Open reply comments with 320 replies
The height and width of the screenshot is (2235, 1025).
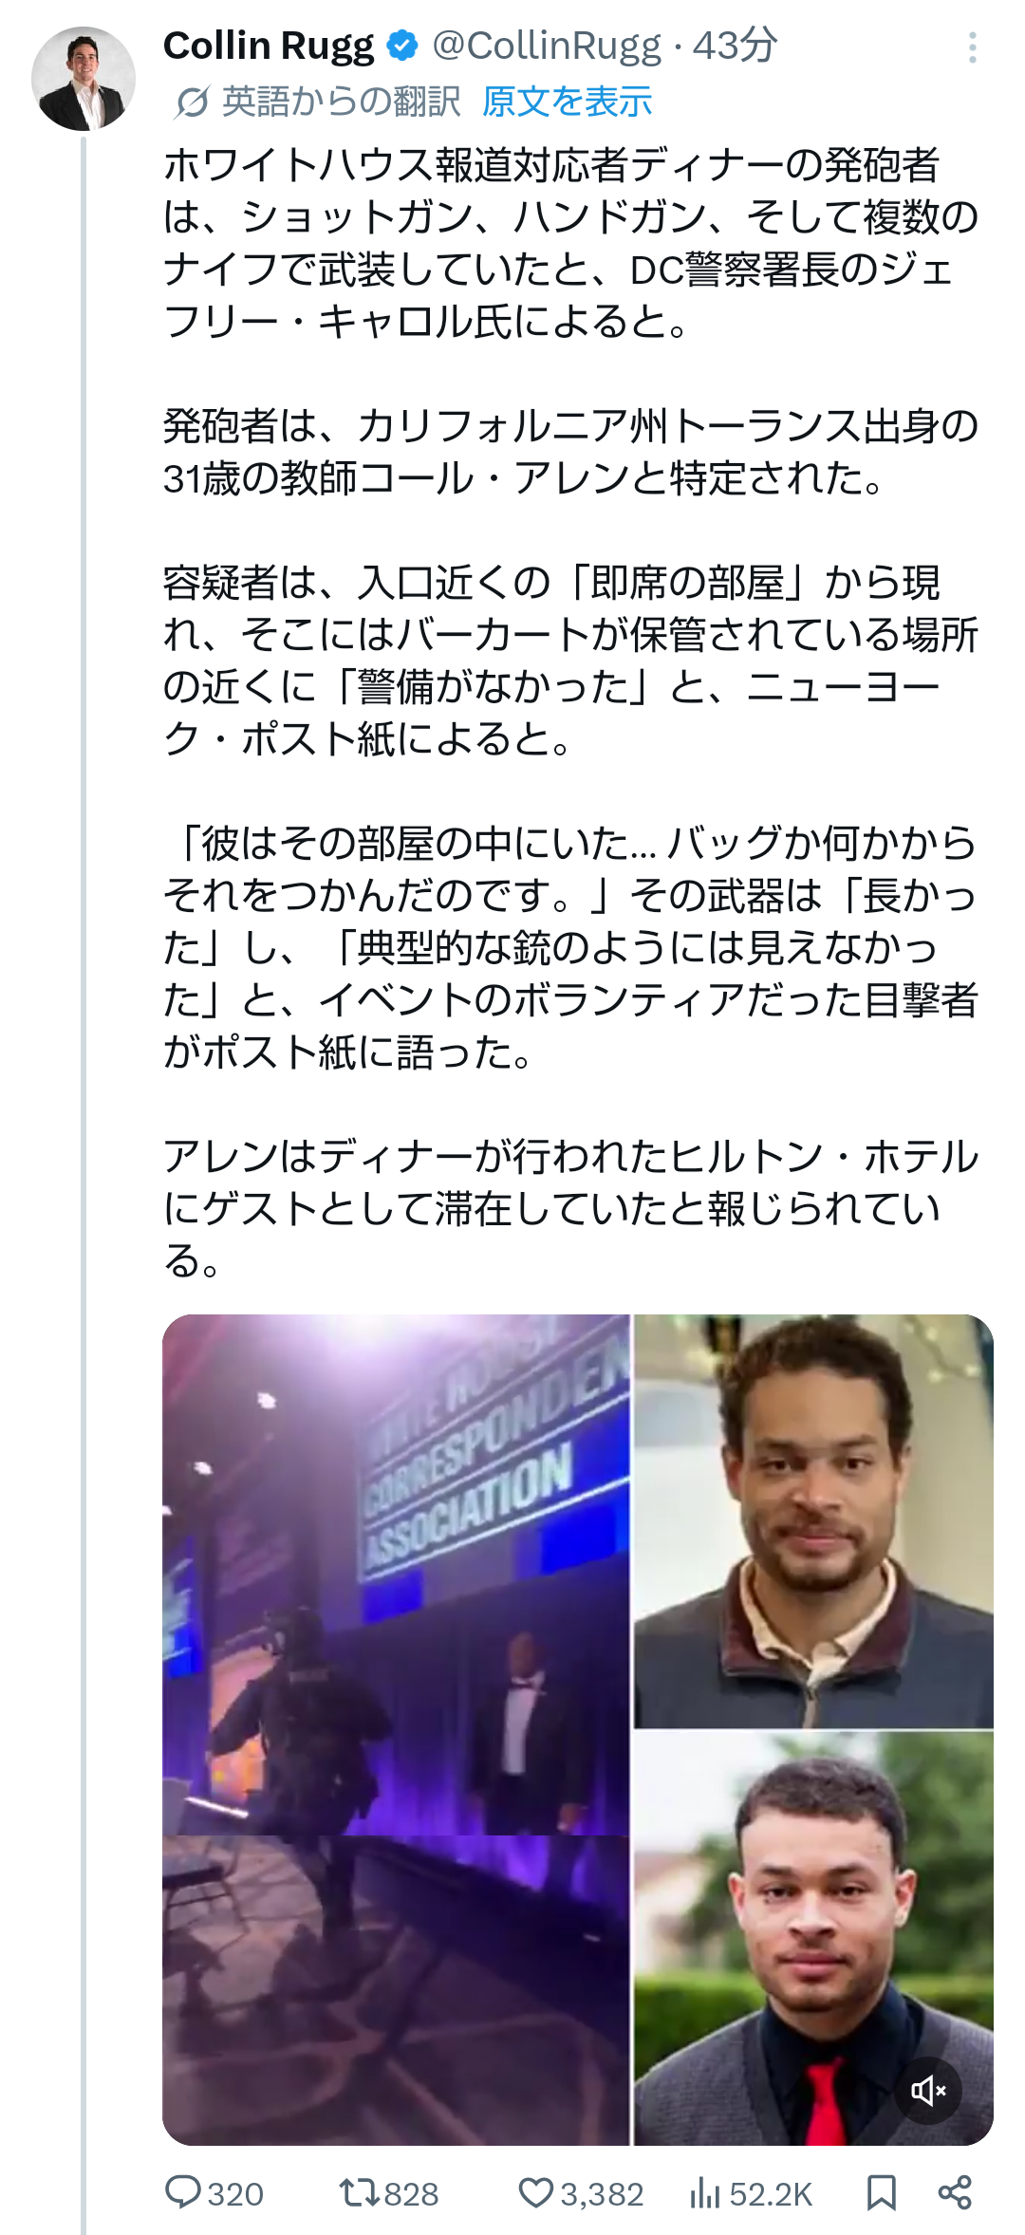(214, 2193)
